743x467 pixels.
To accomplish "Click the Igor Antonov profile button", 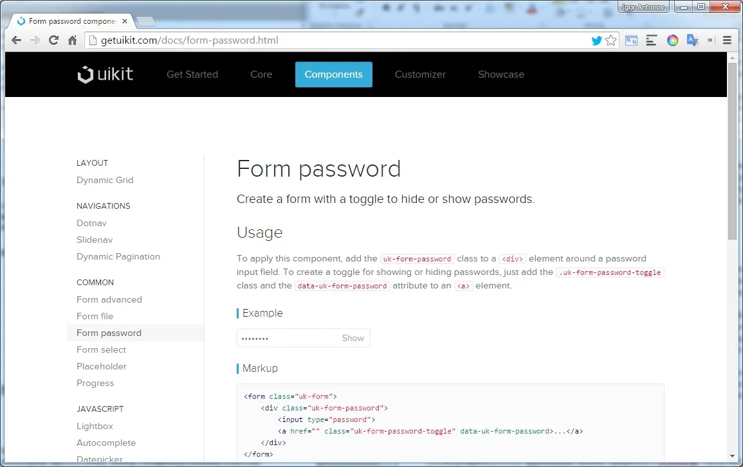I will pos(643,7).
